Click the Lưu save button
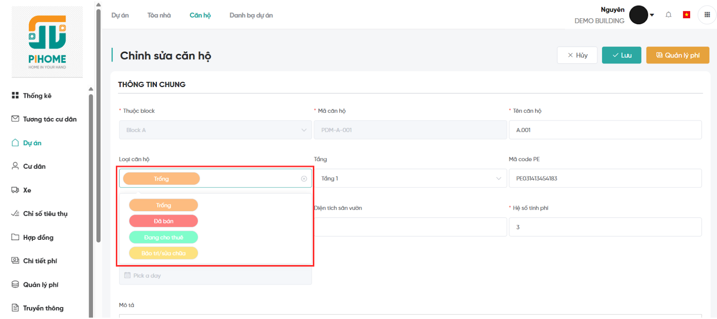The width and height of the screenshot is (717, 319). coord(621,55)
